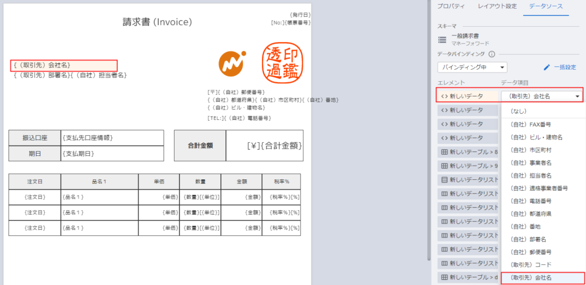Open the 一括設定 bulk settings link

coord(565,67)
